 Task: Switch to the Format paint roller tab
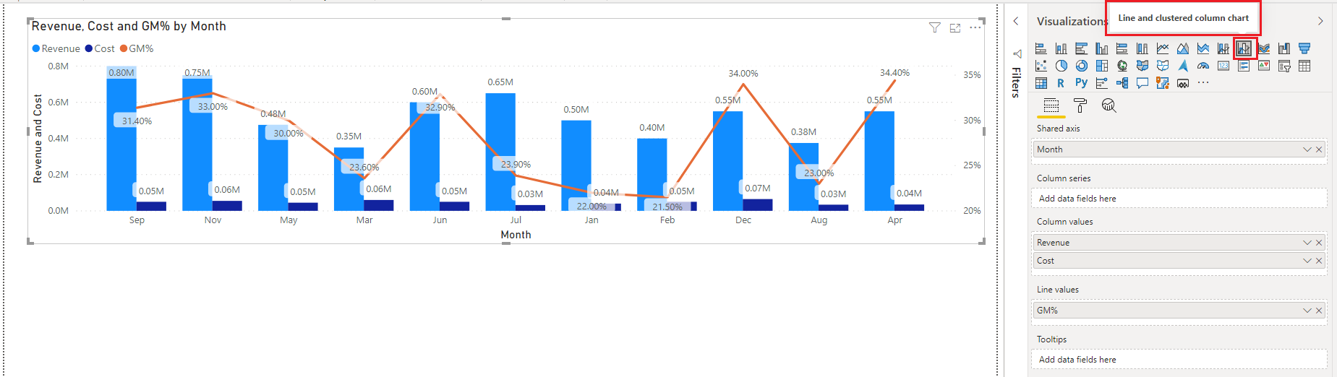1080,105
